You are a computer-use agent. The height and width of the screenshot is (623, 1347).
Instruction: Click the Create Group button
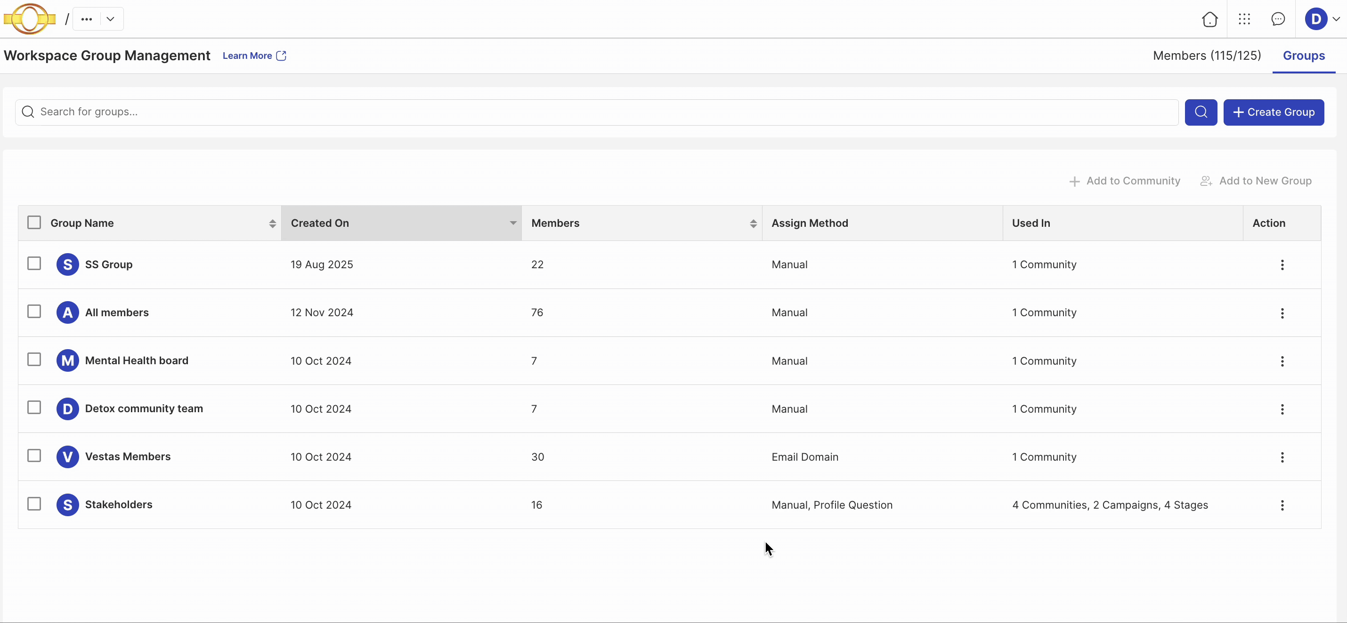coord(1273,112)
